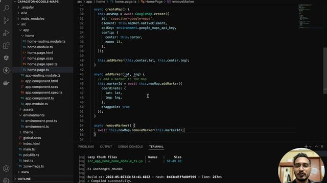Open app.component.scss file
The width and height of the screenshot is (327, 183).
[41, 87]
